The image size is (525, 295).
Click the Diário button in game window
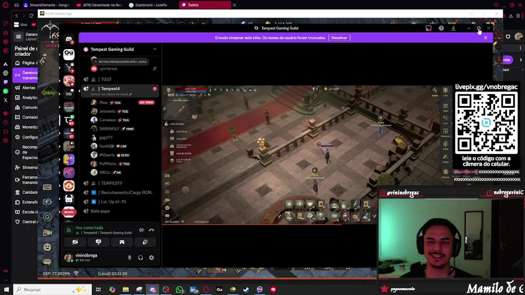click(x=48, y=93)
